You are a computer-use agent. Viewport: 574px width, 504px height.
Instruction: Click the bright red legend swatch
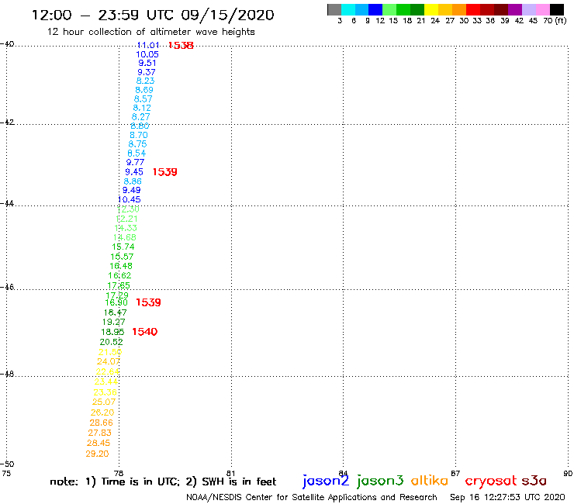(472, 9)
